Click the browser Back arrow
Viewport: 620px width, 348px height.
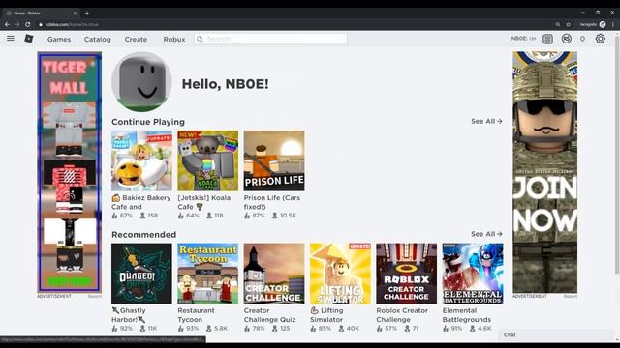7,24
